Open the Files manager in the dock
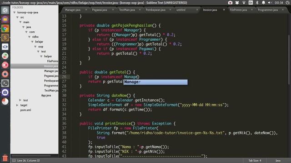Viewport: 291px width, 163px height. 5,19
